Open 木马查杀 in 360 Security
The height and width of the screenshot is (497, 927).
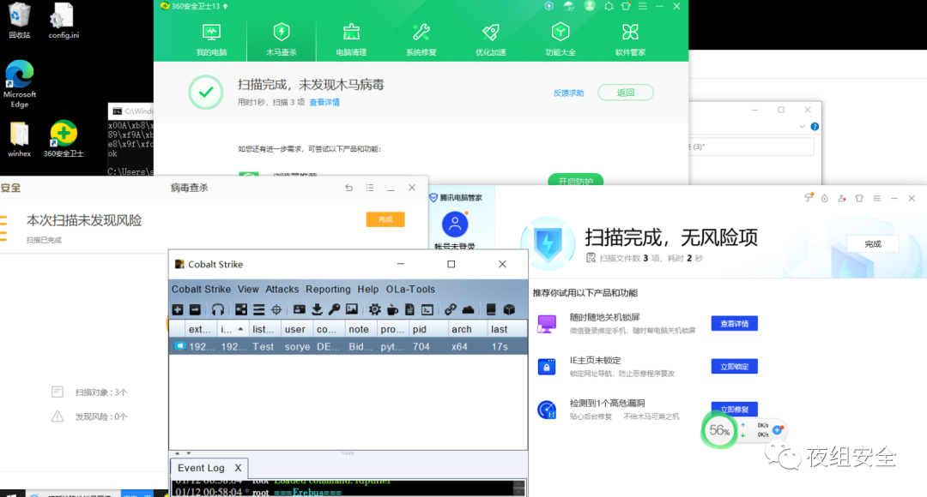[x=282, y=40]
